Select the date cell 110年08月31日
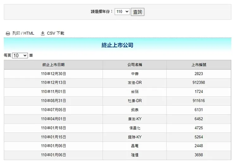Screen dimensions: 234x168 53,101
